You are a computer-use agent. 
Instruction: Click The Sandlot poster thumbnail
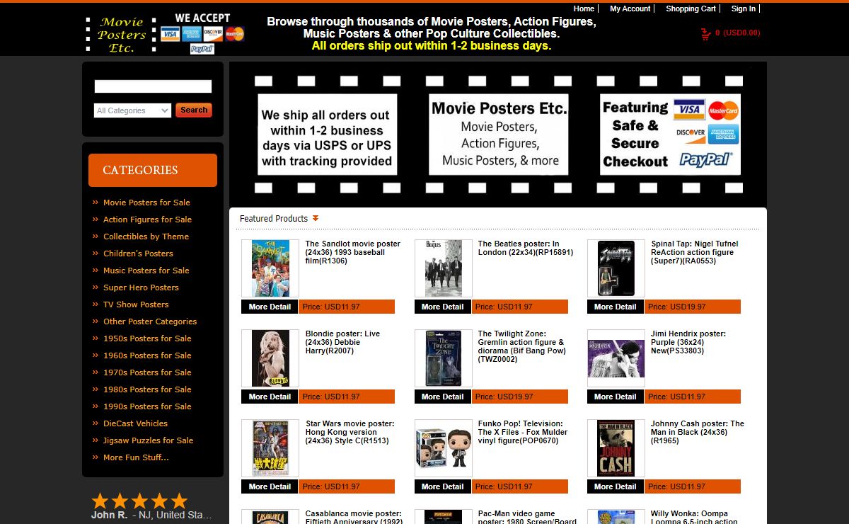tap(270, 268)
